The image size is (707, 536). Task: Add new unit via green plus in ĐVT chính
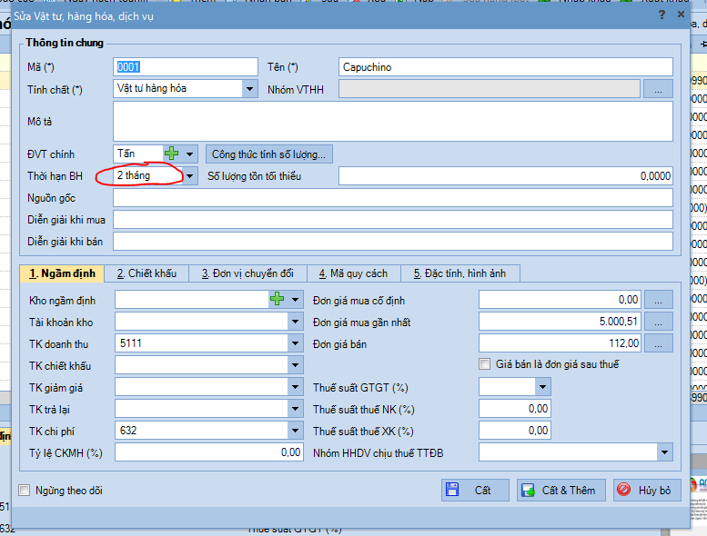coord(171,154)
